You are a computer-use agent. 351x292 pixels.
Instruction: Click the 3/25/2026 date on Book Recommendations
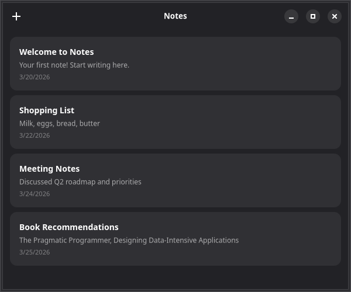point(35,252)
